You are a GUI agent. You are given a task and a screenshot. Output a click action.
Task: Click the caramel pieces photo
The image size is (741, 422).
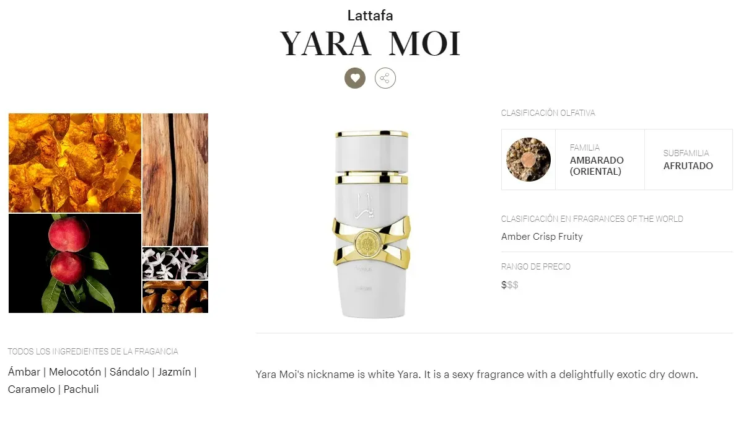(175, 297)
